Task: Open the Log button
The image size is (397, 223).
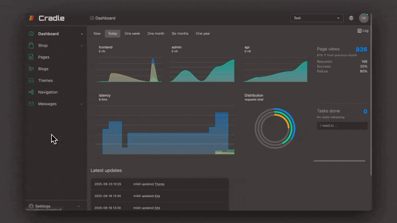Action: click(x=363, y=31)
